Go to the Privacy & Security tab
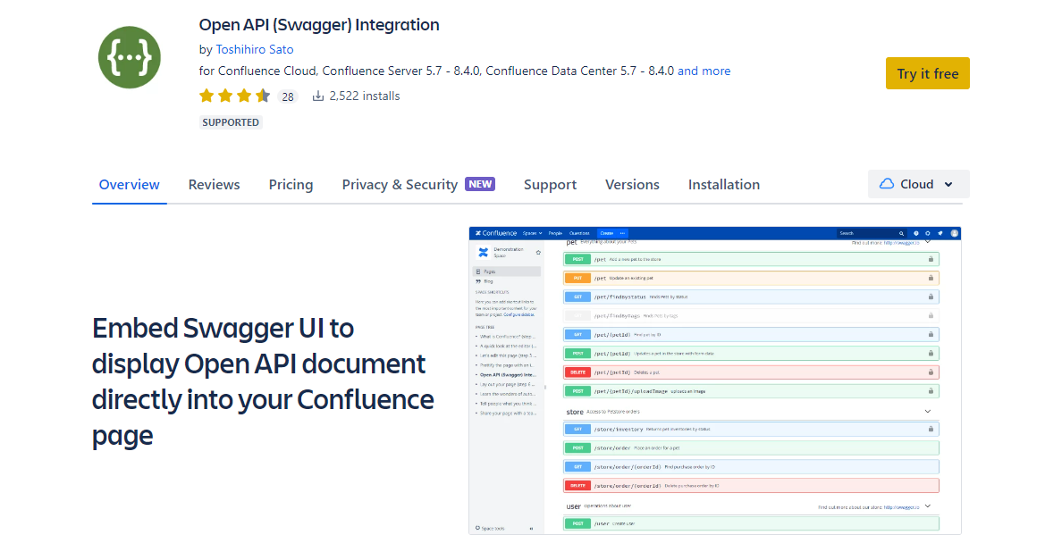Image resolution: width=1045 pixels, height=560 pixels. (x=417, y=185)
